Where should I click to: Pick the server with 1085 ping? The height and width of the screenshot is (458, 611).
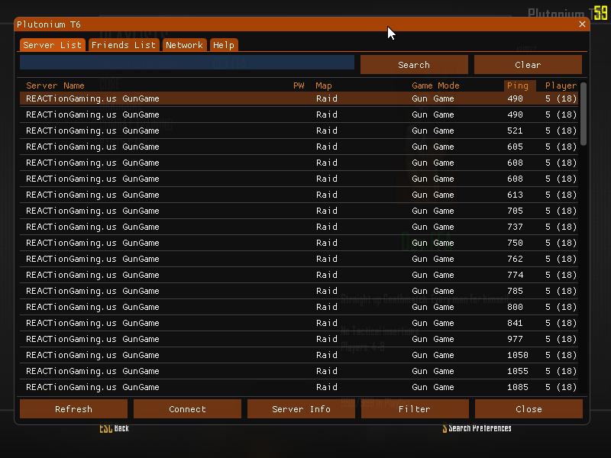298,387
